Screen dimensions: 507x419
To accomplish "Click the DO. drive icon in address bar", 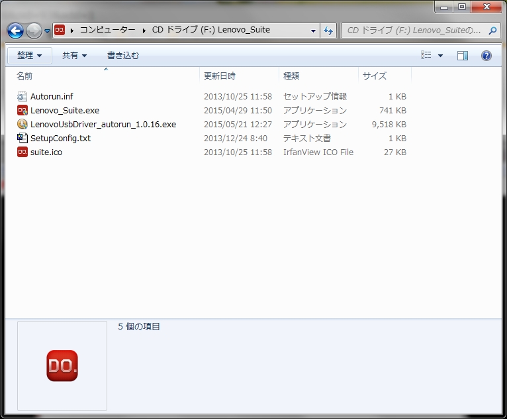I will 60,30.
